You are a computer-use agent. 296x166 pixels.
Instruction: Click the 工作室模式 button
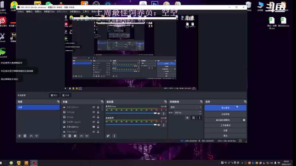pos(225,125)
